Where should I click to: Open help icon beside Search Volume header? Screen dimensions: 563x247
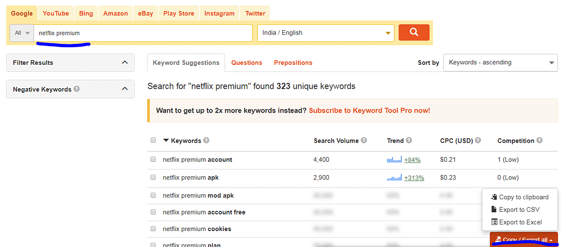(x=364, y=141)
